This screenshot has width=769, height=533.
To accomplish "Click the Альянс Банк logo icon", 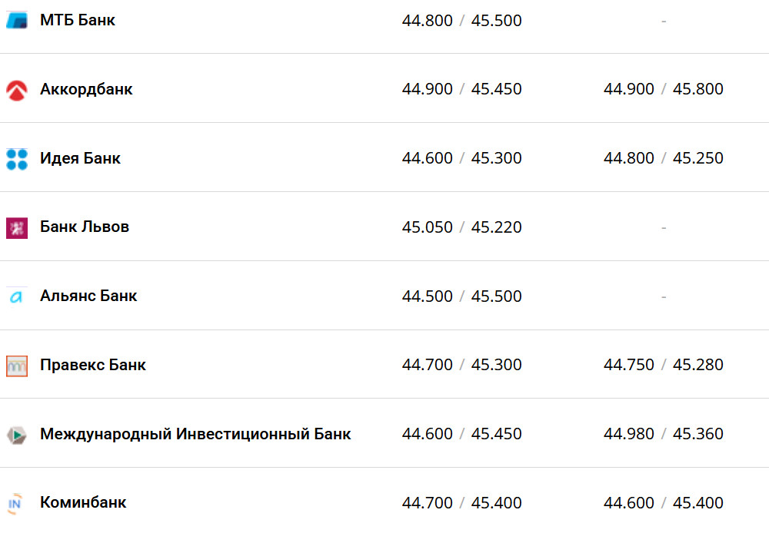I will pos(17,297).
